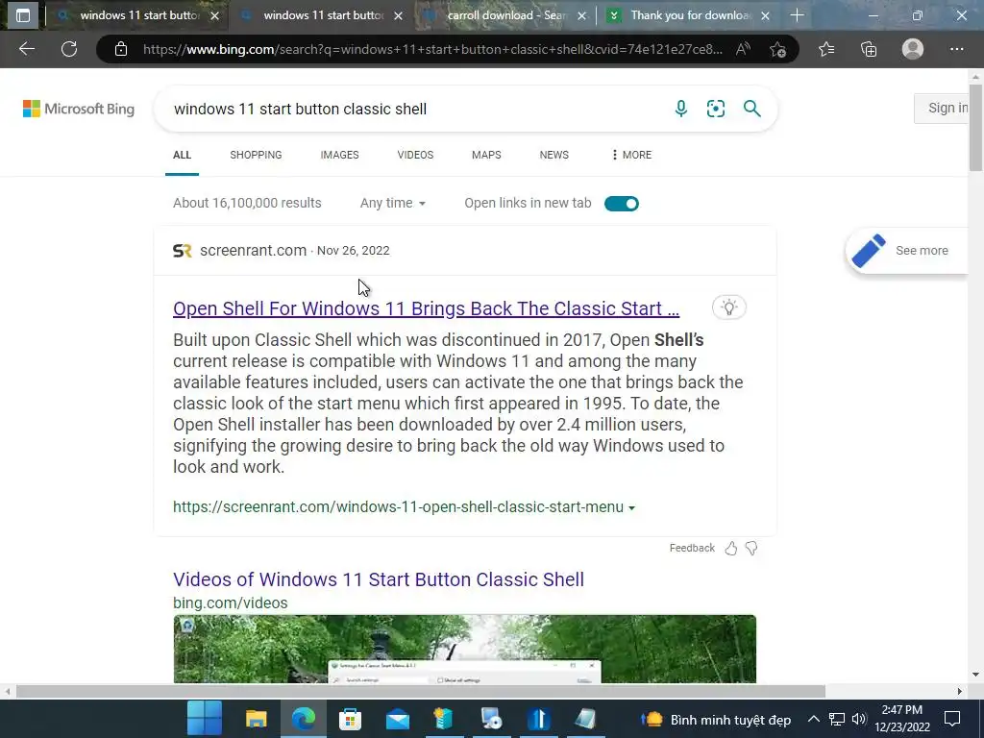The height and width of the screenshot is (738, 984).
Task: Switch to the SHOPPING tab
Action: (256, 155)
